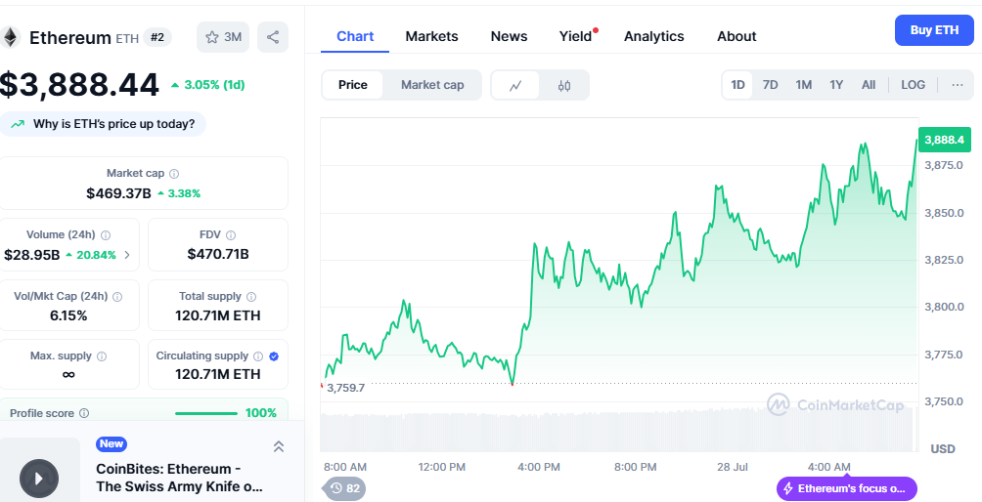Open the News tab
This screenshot has width=982, height=502.
point(509,36)
